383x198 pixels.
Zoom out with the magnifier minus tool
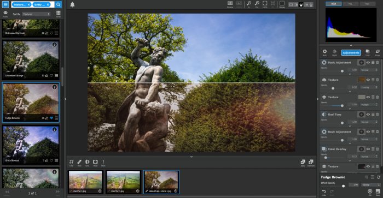pyautogui.click(x=257, y=4)
